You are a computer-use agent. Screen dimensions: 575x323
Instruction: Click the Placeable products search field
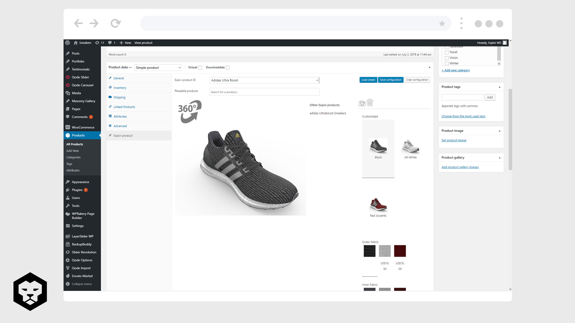(x=264, y=92)
